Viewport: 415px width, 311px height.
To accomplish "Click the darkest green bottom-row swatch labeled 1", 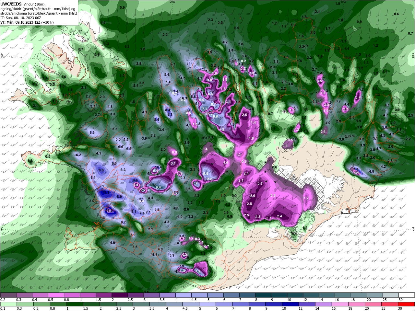I will [x=75, y=304].
